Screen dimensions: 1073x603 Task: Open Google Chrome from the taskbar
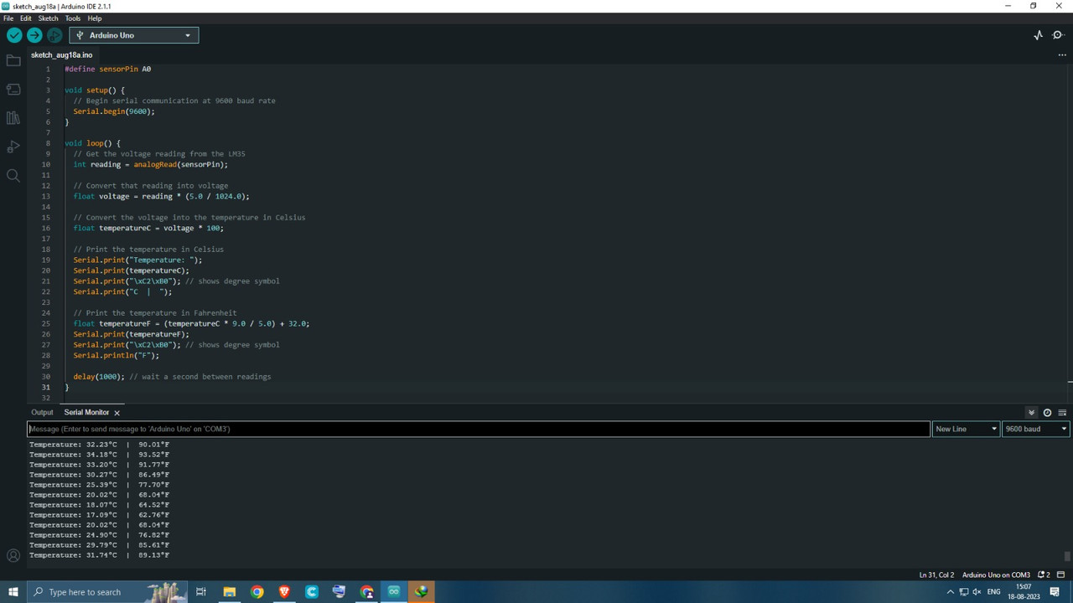coord(257,591)
